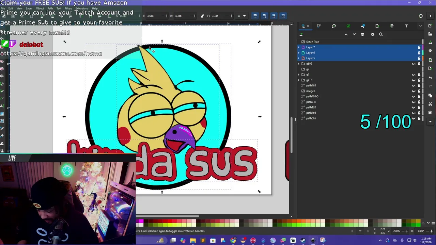Open the Layers and Objects panel tab
This screenshot has height=245, width=436.
pos(303,26)
